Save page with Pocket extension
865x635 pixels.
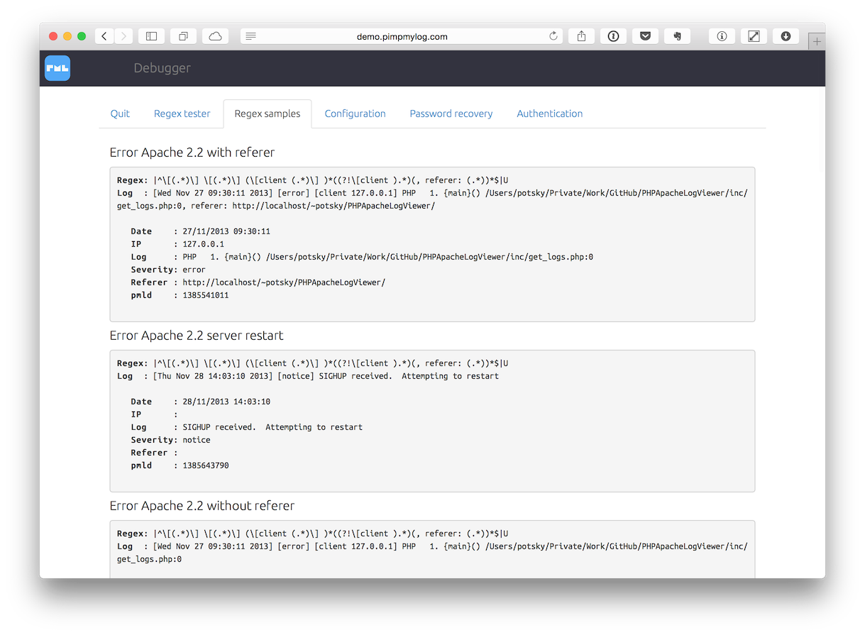(645, 36)
